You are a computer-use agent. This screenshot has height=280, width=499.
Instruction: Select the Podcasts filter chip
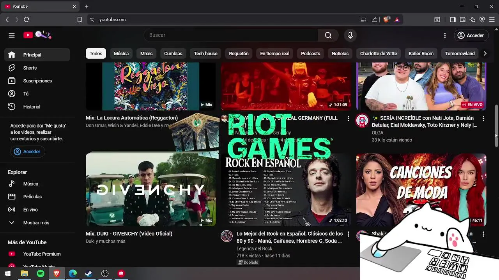pyautogui.click(x=311, y=54)
